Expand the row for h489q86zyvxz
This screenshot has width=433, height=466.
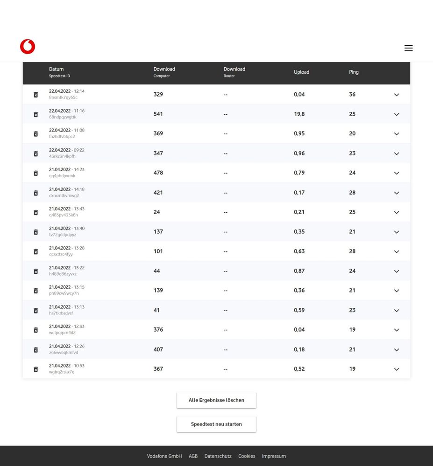(x=396, y=271)
